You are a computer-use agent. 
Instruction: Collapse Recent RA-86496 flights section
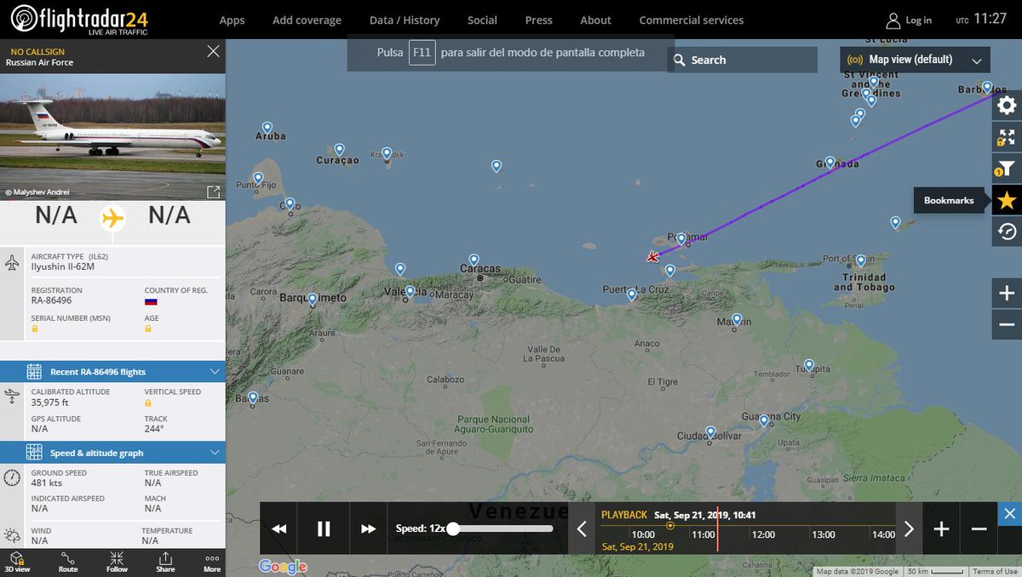[x=214, y=372]
